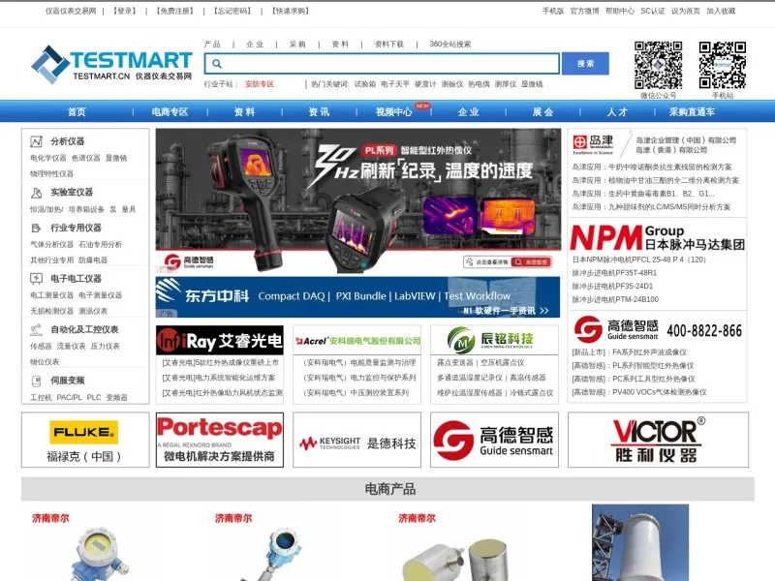Open the 采购直通车 nav tab

tap(692, 112)
